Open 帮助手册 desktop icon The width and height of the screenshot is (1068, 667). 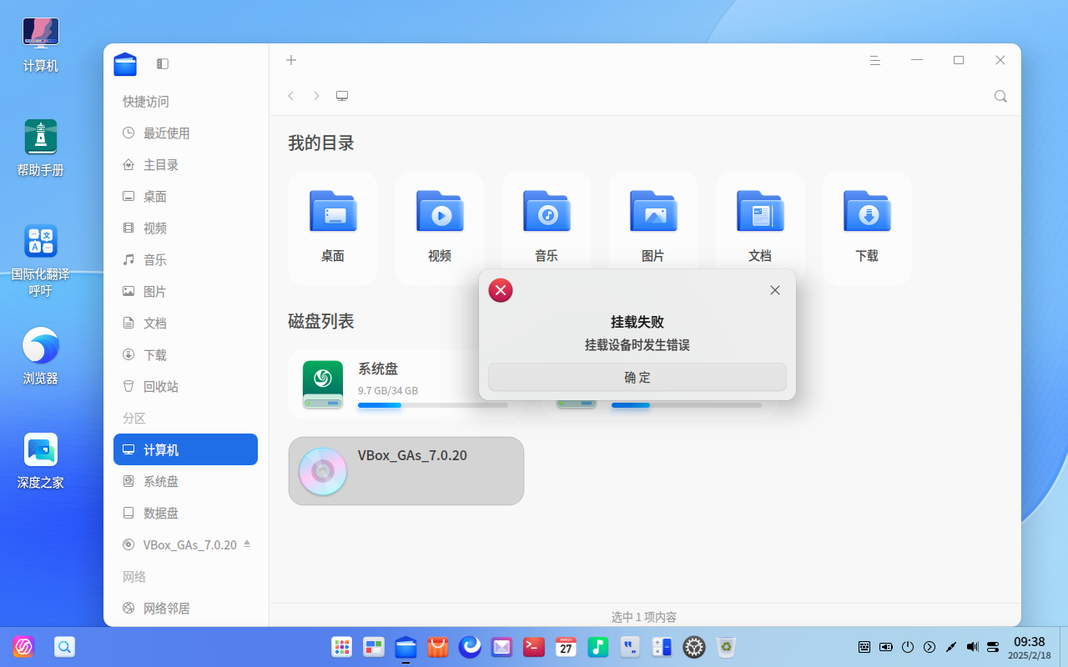point(41,148)
